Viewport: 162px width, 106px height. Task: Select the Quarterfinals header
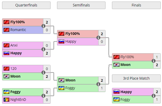point(26,5)
